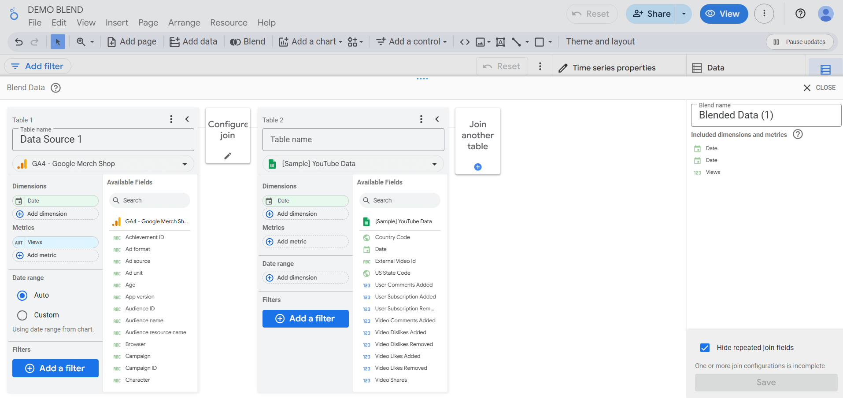Uncheck Hide repeated join fields
843x398 pixels.
[x=705, y=348]
